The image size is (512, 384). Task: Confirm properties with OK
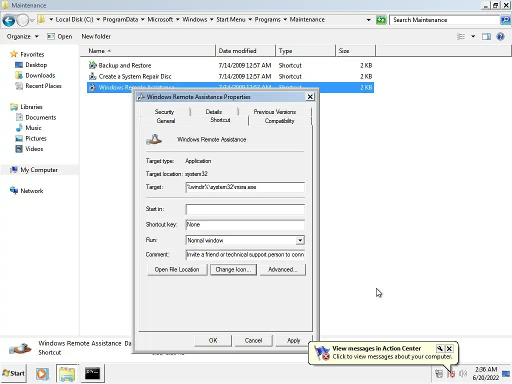(x=213, y=340)
